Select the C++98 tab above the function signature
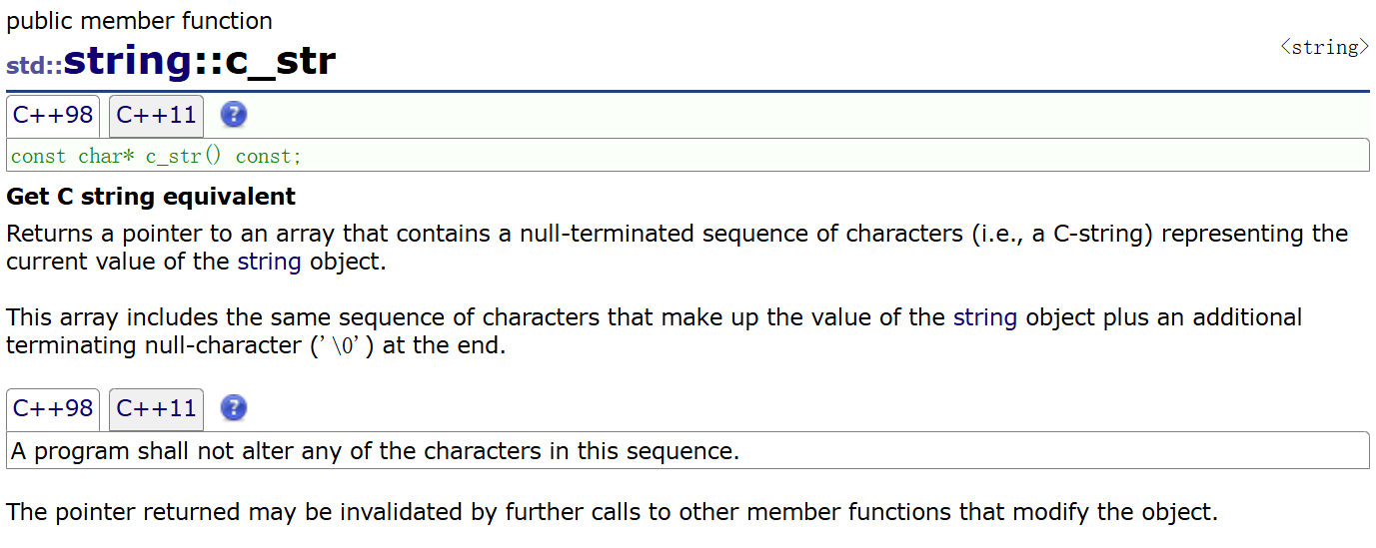The image size is (1376, 548). tap(53, 115)
